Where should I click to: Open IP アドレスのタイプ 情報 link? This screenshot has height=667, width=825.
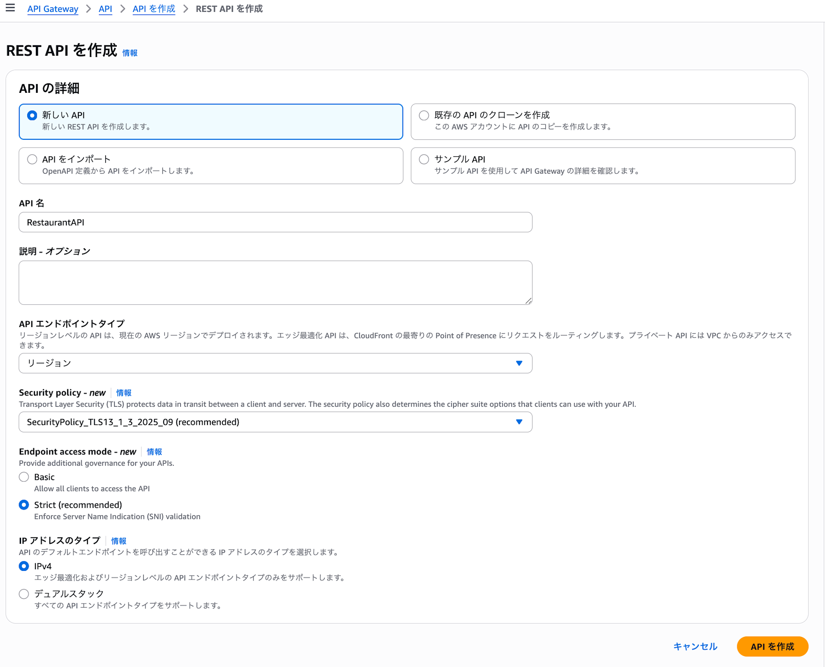[x=119, y=540]
